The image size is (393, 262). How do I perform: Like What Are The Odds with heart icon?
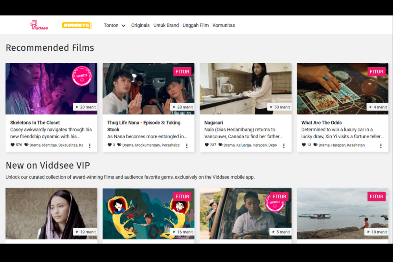coord(303,145)
